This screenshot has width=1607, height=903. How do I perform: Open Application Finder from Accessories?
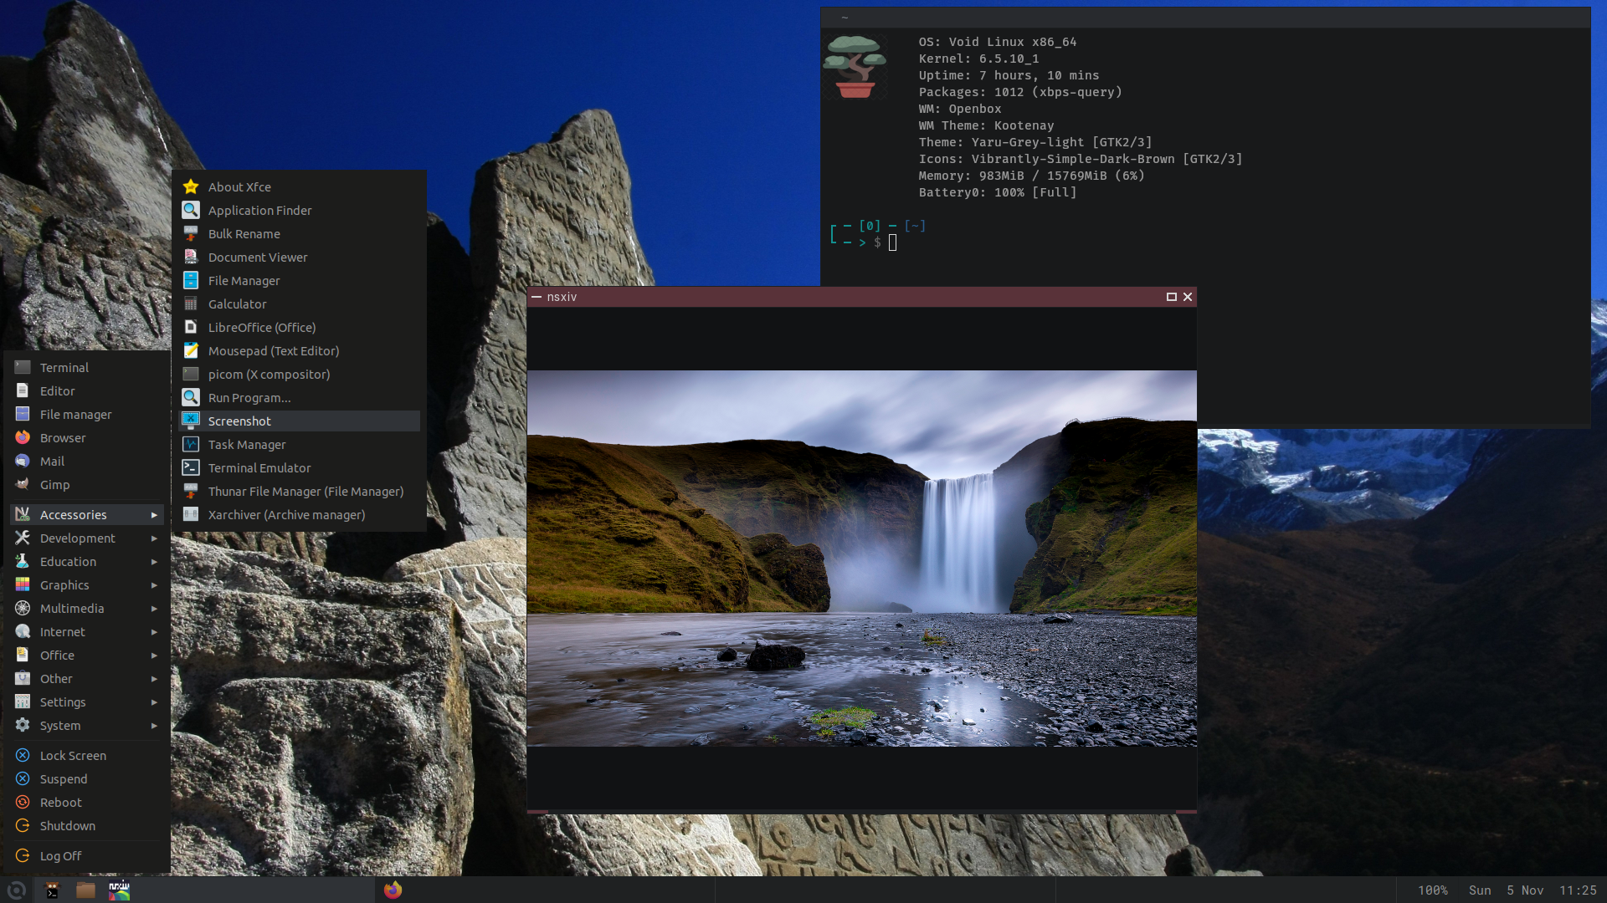click(300, 211)
